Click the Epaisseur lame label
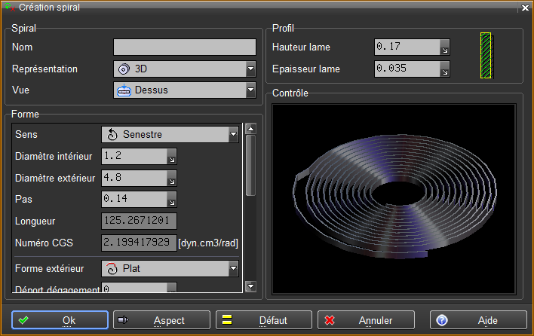This screenshot has width=534, height=336. tap(305, 69)
